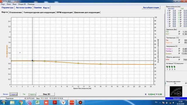
Task: Toggle Лямбда 1 voltage checkbox
Action: click(179, 49)
